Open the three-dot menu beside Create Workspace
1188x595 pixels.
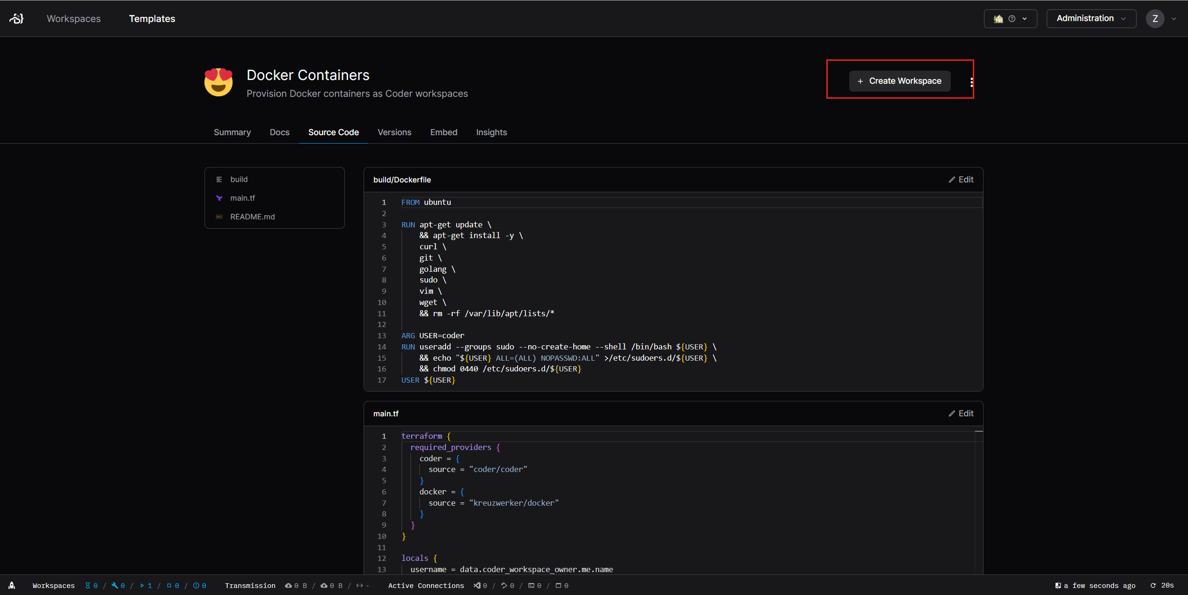tap(971, 82)
